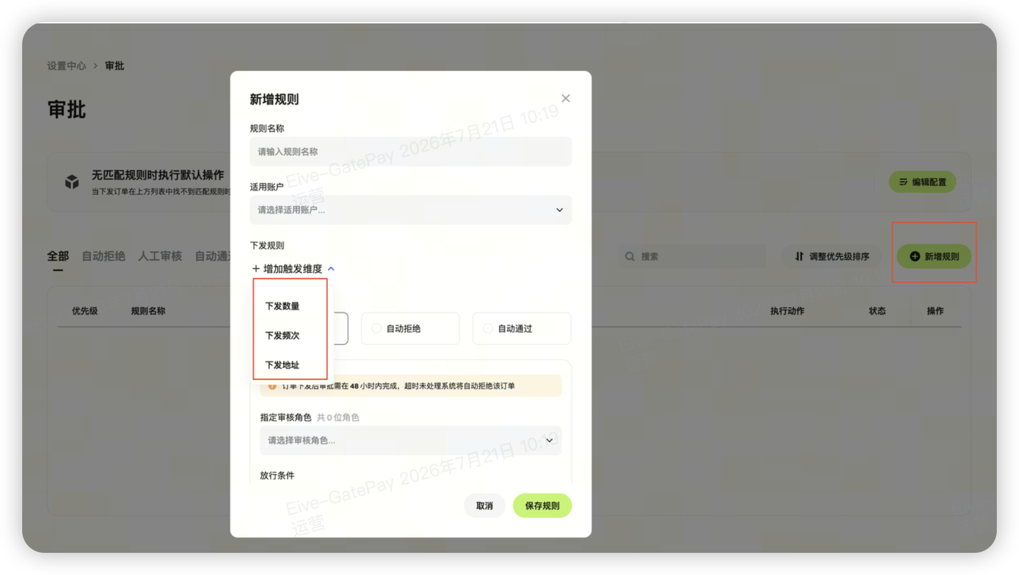The image size is (1019, 575).
Task: Click the plus circle icon in 新增规则
Action: click(x=915, y=257)
